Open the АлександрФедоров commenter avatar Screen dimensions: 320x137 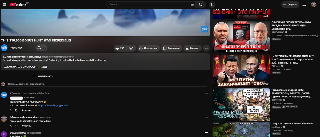[x=4, y=119]
